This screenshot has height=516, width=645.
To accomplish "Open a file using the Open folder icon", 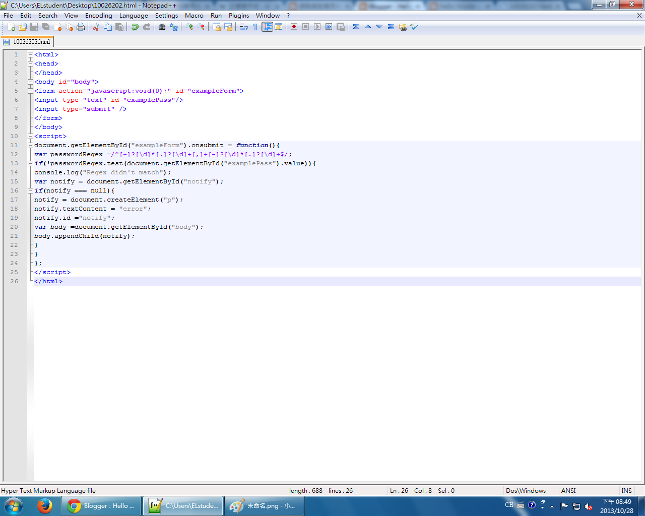I will tap(23, 27).
